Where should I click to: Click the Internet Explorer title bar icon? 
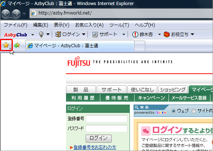[x=3, y=4]
